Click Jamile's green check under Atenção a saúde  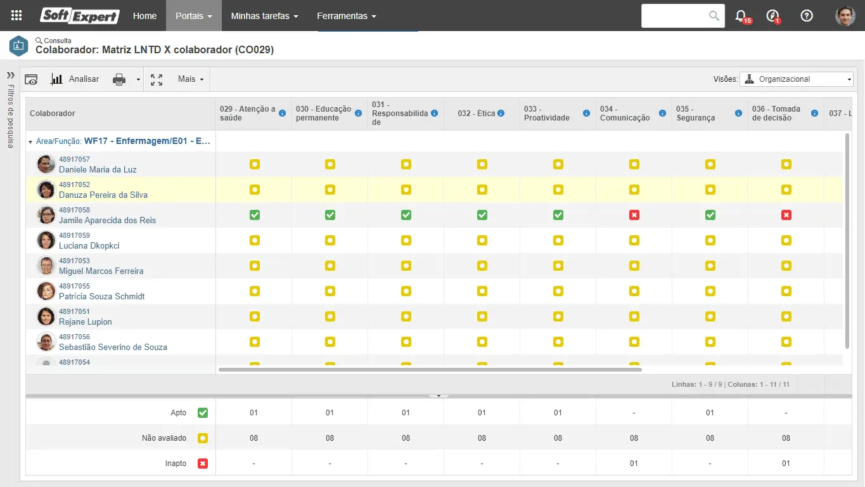[x=254, y=215]
